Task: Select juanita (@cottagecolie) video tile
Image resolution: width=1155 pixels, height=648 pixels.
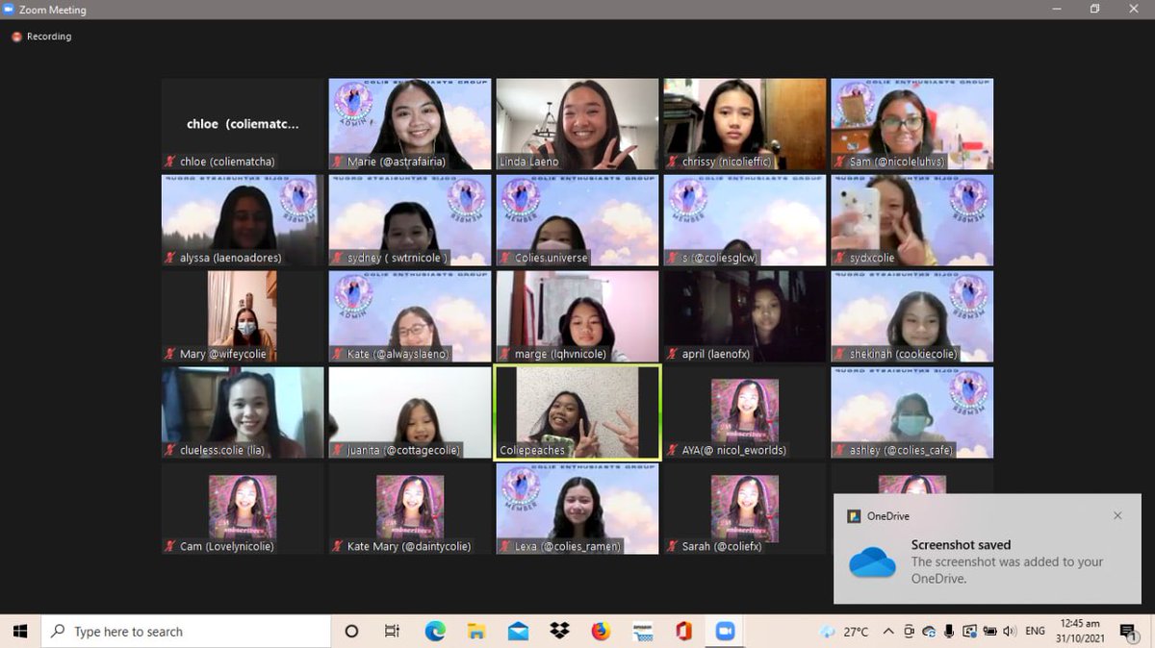Action: point(410,412)
